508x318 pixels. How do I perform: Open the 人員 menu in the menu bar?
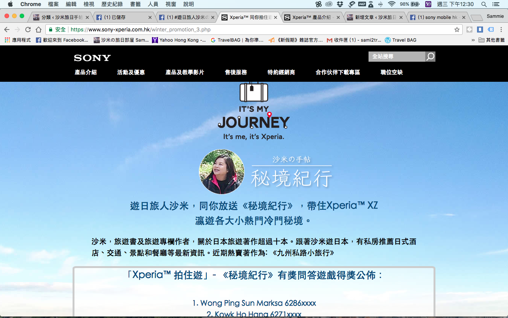(x=153, y=4)
